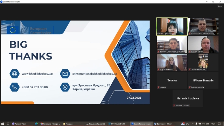Select the iPhone Наталія participant tile
This screenshot has height=126, width=224.
[203, 80]
